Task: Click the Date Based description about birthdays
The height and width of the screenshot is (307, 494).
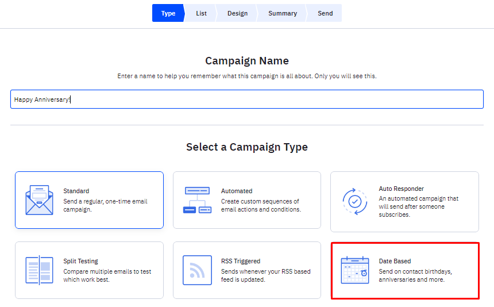Action: pyautogui.click(x=415, y=275)
